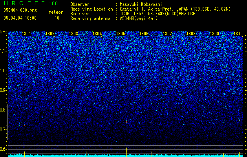Select antenna value A504HB(yagi 4el)

pos(139,18)
